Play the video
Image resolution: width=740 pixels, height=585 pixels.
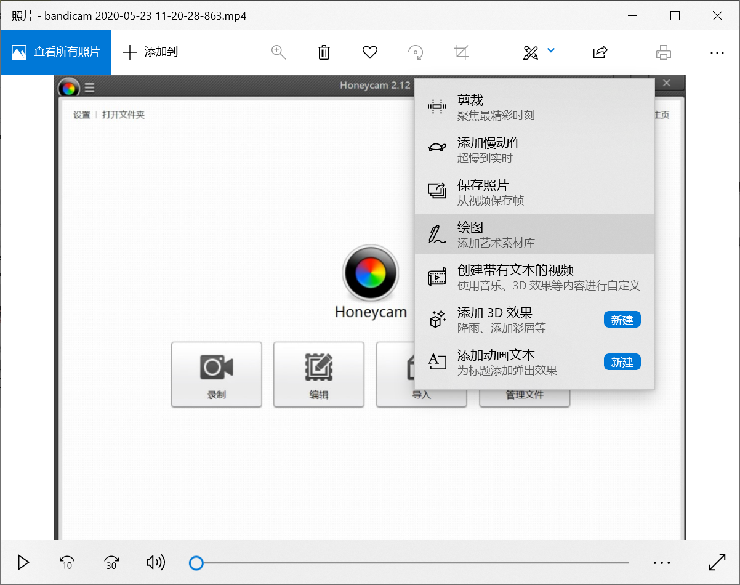pyautogui.click(x=23, y=562)
